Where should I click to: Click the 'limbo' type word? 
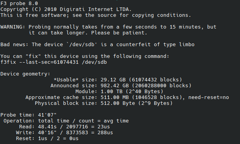(187, 45)
